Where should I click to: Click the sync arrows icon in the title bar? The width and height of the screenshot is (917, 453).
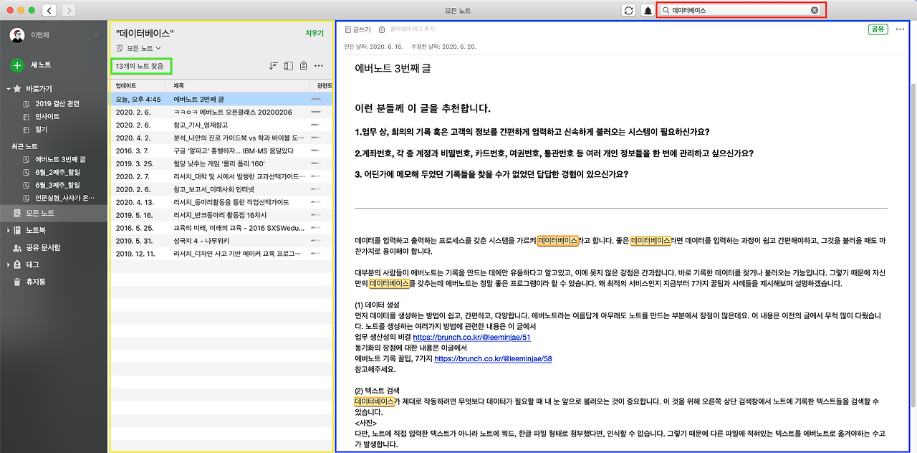(x=629, y=11)
